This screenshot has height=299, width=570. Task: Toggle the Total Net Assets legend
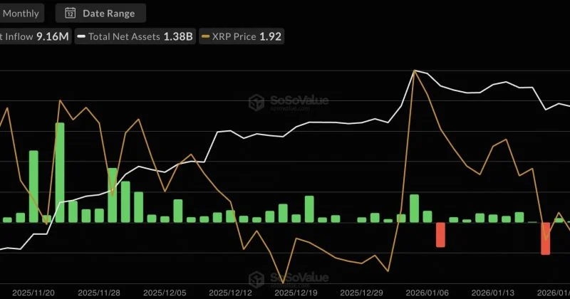pos(135,36)
